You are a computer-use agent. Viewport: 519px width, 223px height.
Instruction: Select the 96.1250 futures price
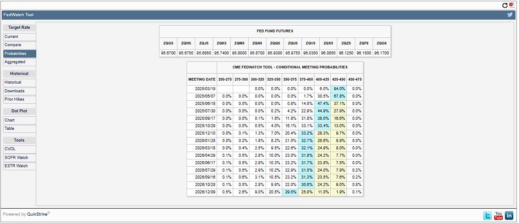tap(346, 53)
